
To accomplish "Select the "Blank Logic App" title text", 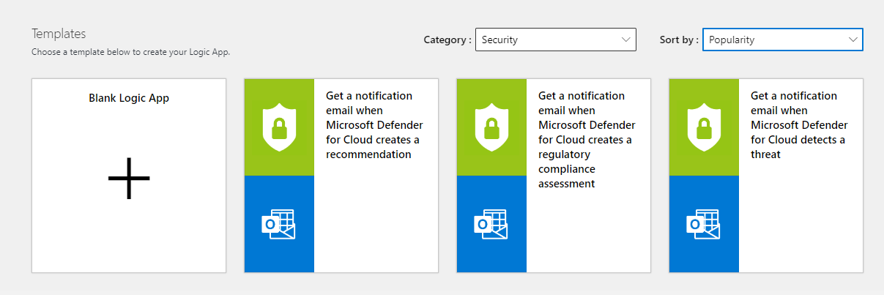I will coord(129,98).
